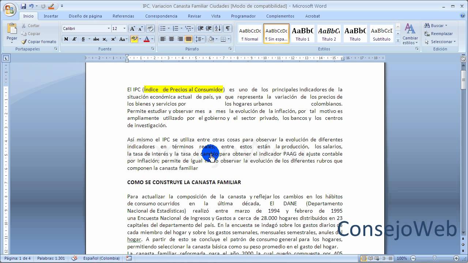Undo the last action
This screenshot has width=468, height=263.
(31, 6)
